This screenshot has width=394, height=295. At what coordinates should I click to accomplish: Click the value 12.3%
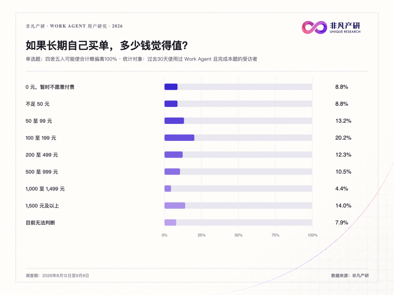(x=343, y=155)
